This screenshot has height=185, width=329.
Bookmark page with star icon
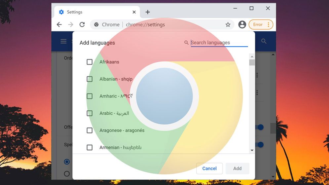point(228,24)
